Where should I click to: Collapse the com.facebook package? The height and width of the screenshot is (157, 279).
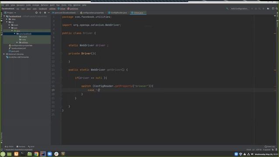tap(14, 34)
